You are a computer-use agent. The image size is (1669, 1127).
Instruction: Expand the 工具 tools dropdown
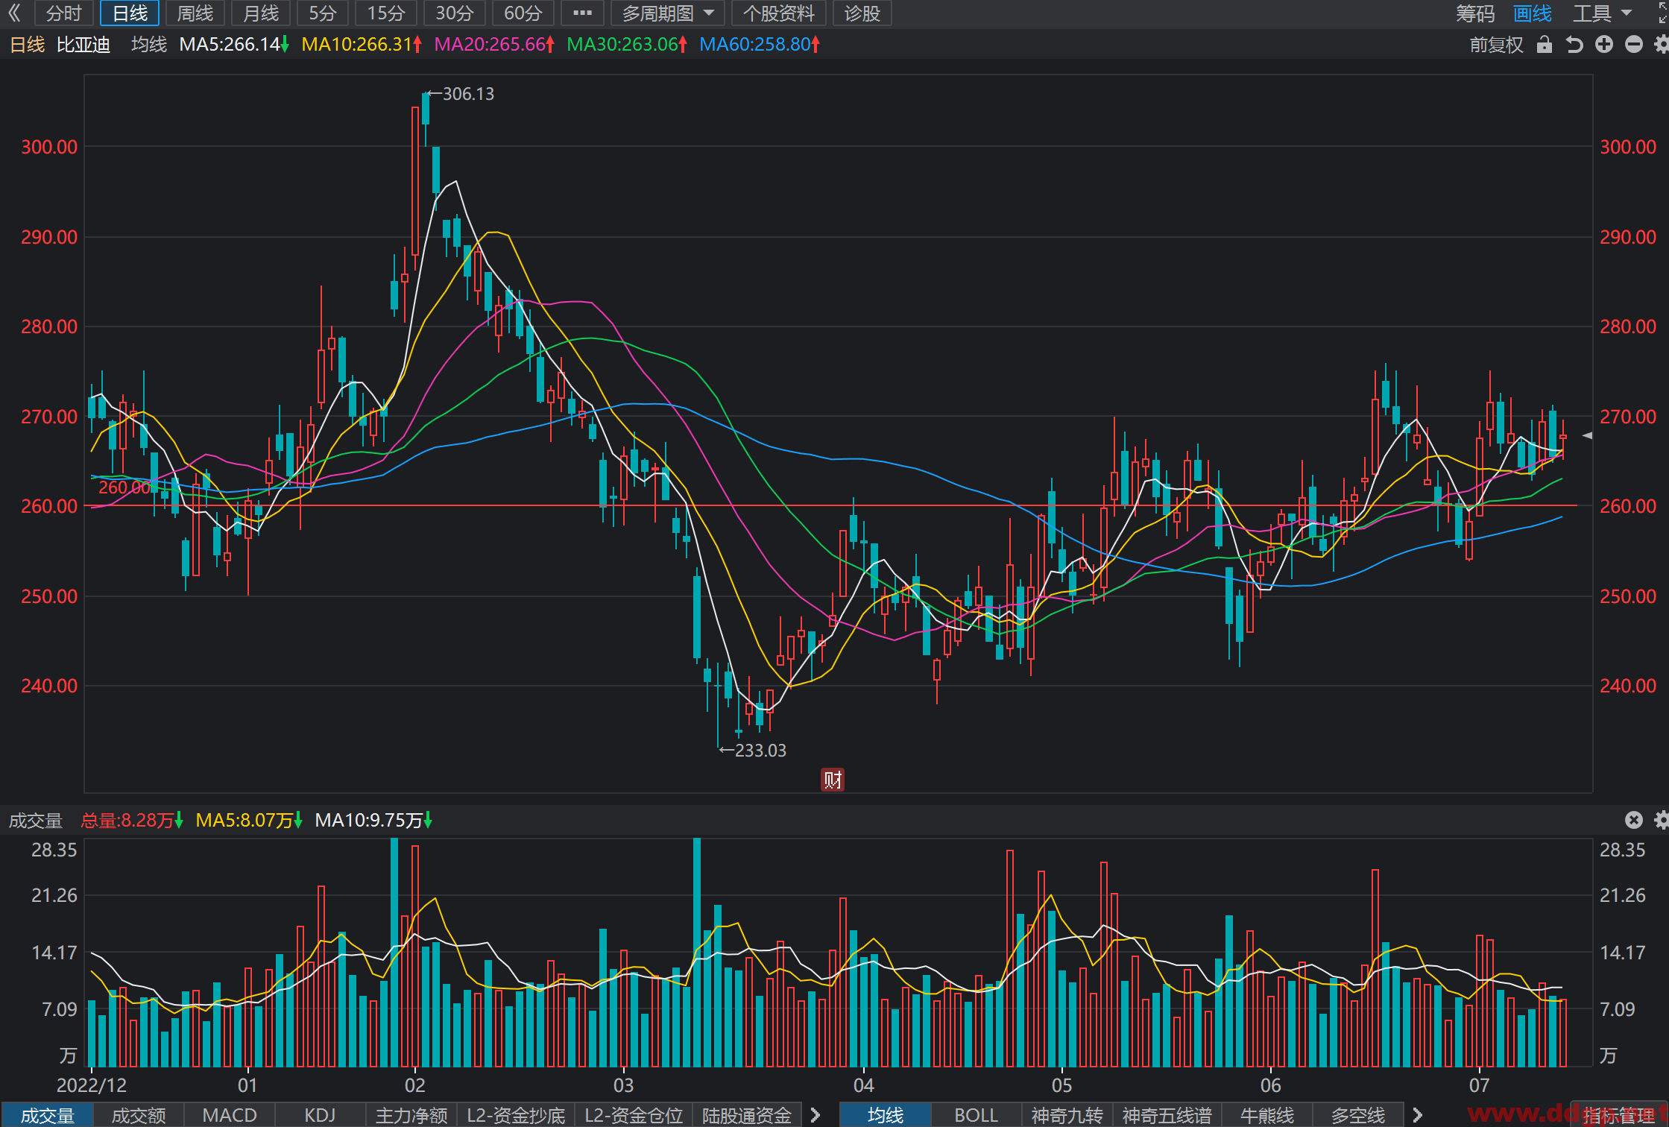(x=1603, y=13)
